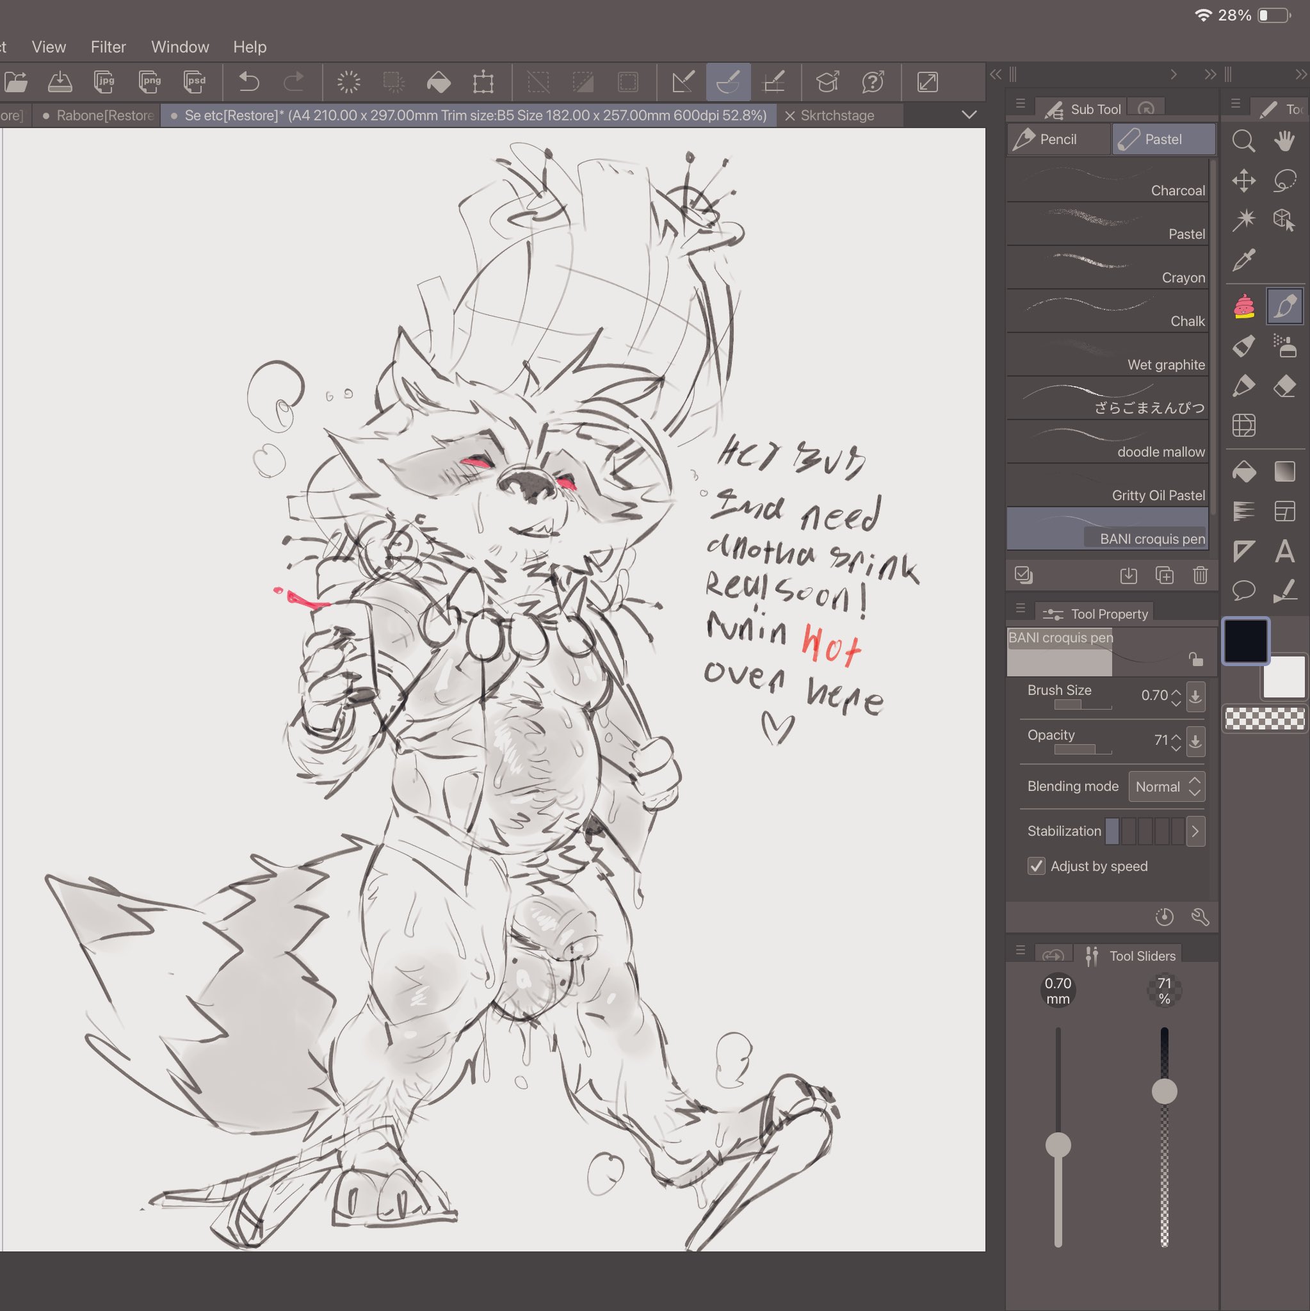Select the Eraser tool
This screenshot has width=1310, height=1311.
(1284, 386)
